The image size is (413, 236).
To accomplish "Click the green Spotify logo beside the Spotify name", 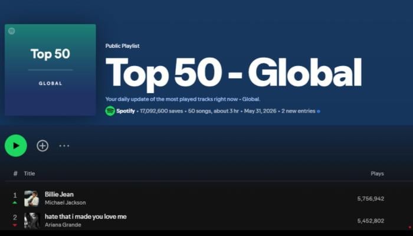I will tap(110, 111).
